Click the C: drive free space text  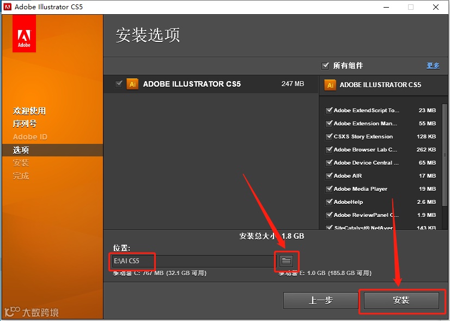[160, 273]
